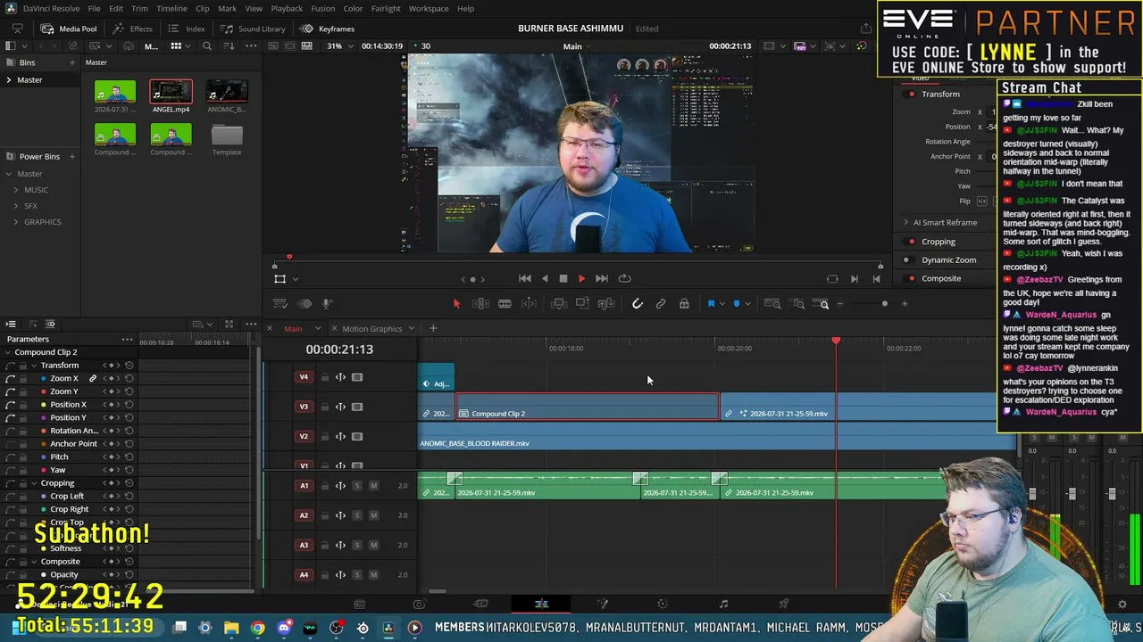This screenshot has width=1143, height=642.
Task: Expand the SFX power bin
Action: [16, 206]
